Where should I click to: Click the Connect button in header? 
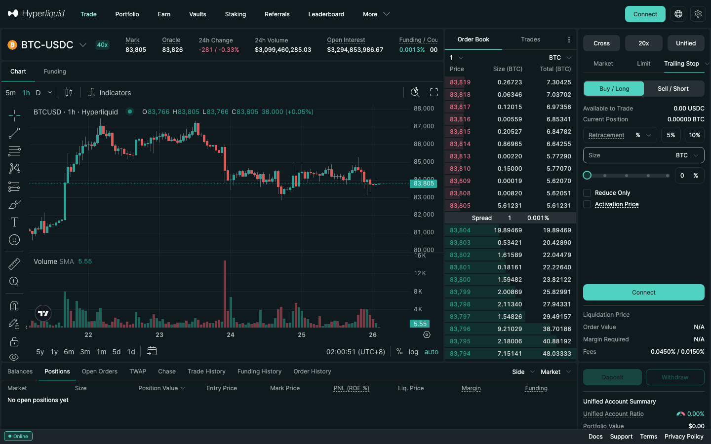[x=645, y=14]
